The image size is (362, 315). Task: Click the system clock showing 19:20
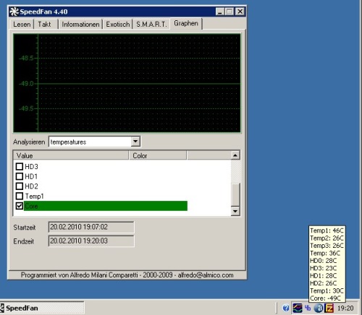345,308
